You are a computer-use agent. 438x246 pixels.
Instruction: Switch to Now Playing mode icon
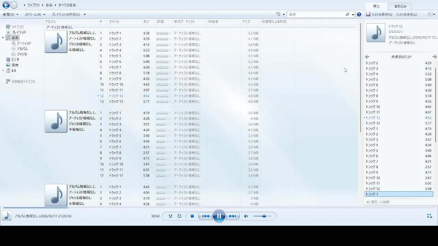(x=429, y=216)
